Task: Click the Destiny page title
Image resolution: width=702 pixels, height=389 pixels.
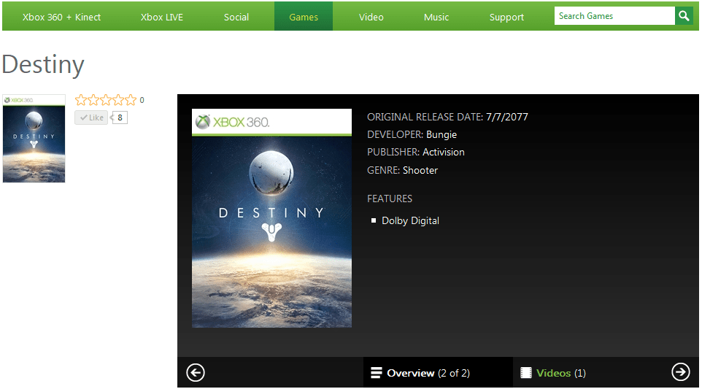Action: 43,65
